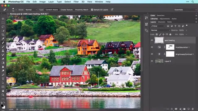
Task: Open the Fill slider dropdown arrow
Action: [x=186, y=34]
